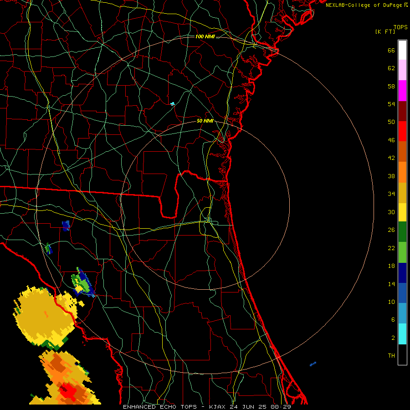
Task: Click the navy 14-18 kft legend swatch
Action: pyautogui.click(x=402, y=273)
